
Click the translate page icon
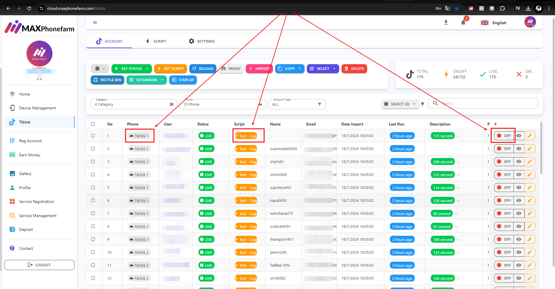click(448, 8)
